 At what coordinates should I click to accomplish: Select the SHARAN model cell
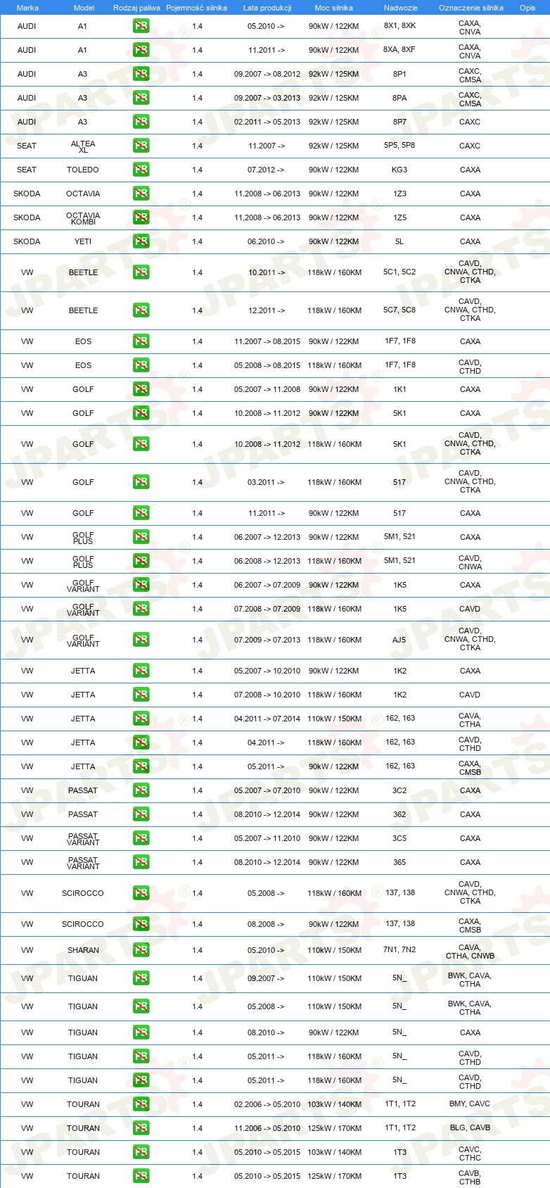tap(83, 950)
